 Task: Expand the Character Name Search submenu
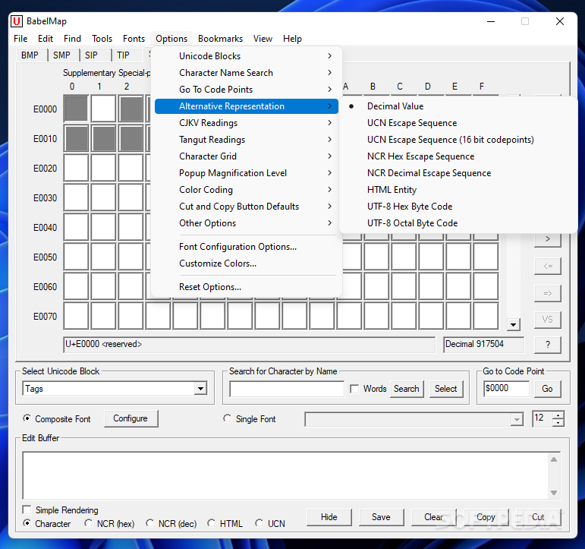tap(247, 73)
